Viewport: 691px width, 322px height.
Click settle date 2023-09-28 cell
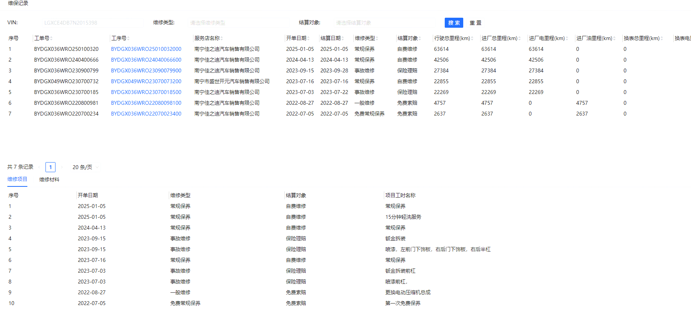(x=334, y=71)
